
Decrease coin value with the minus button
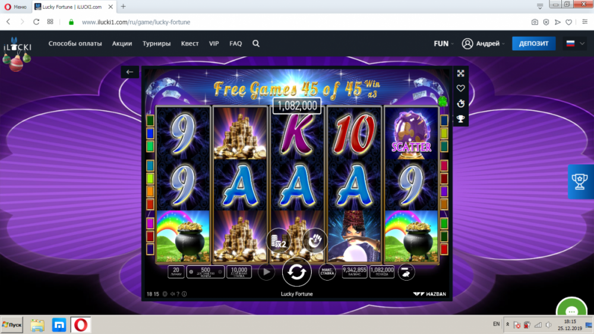(x=191, y=272)
